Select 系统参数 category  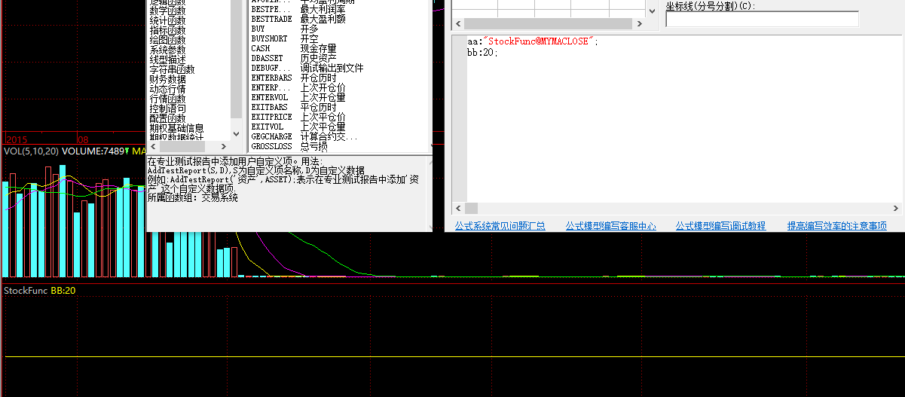tap(167, 50)
